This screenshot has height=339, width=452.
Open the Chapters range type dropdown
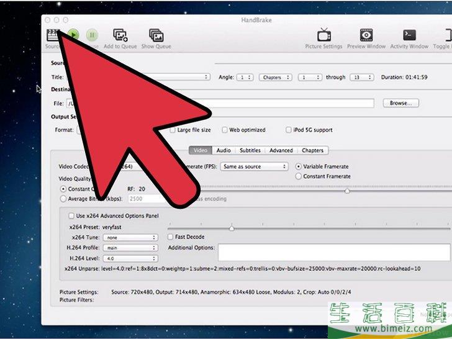point(276,77)
